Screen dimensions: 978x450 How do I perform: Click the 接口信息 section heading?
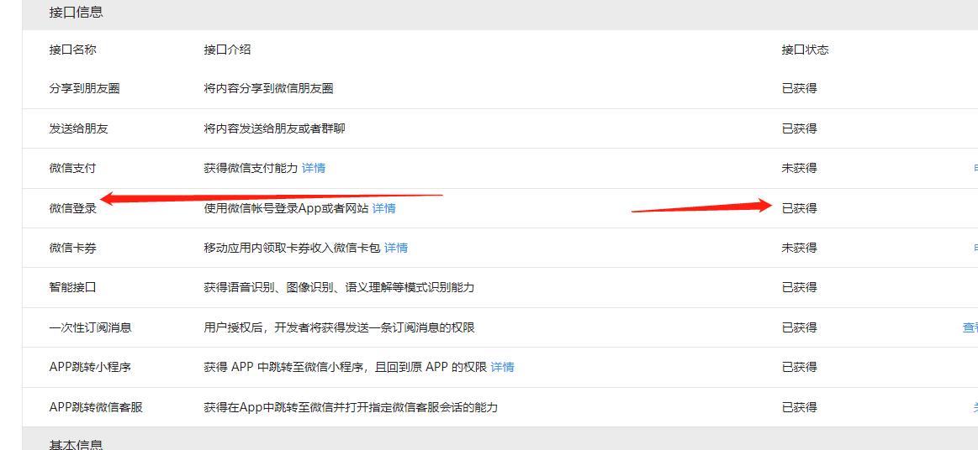tap(76, 11)
